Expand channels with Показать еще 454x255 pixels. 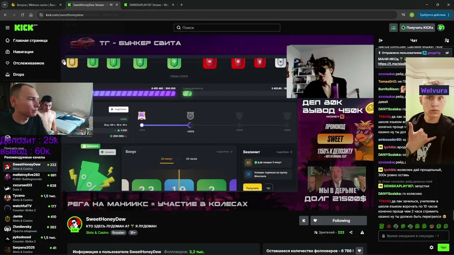click(14, 148)
